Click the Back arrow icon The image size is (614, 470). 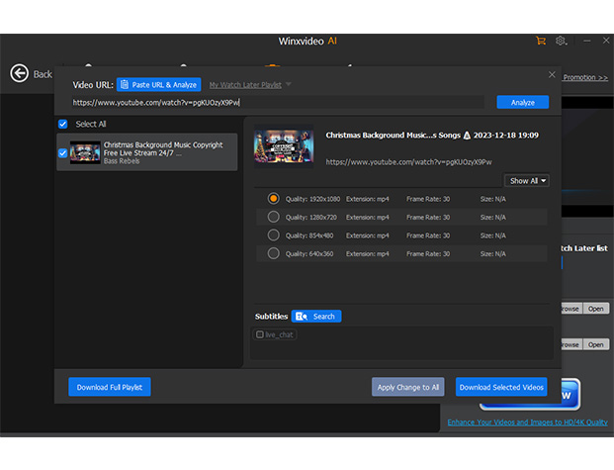(x=19, y=73)
